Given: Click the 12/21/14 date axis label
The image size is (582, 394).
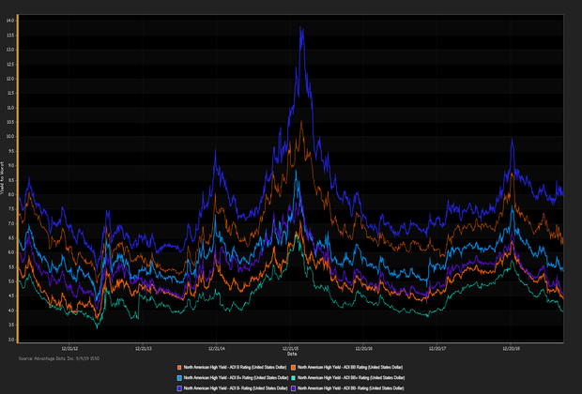Looking at the screenshot, I should click(x=217, y=349).
